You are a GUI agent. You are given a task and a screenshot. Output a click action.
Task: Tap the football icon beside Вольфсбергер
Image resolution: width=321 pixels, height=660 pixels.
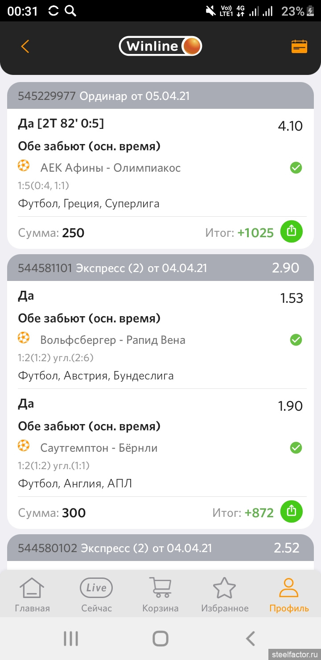[24, 338]
